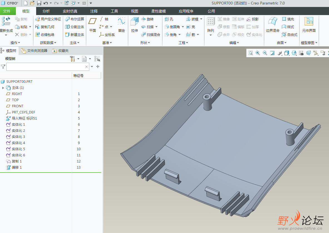Switch to the 实时仿真 ribbon tab
The image size is (329, 233).
click(x=70, y=11)
